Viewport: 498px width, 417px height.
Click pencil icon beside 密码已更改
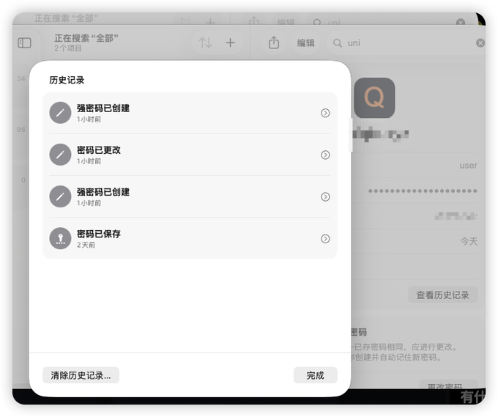pos(60,155)
